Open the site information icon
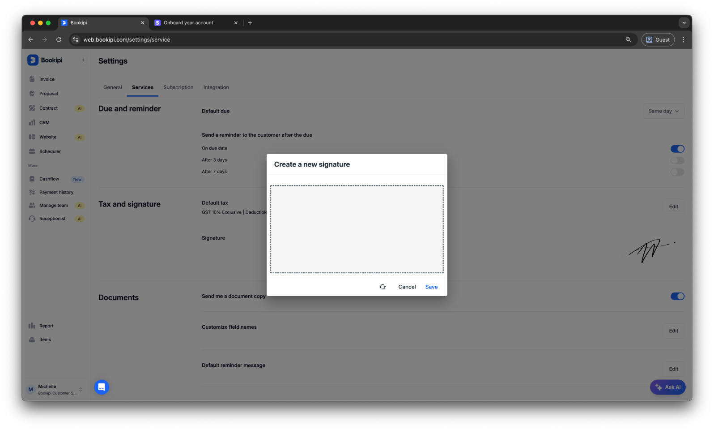The image size is (714, 430). (x=76, y=39)
